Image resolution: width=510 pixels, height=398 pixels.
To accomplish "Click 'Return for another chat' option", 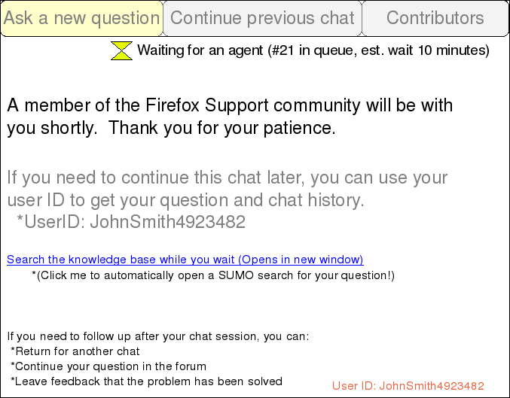I will tap(77, 351).
